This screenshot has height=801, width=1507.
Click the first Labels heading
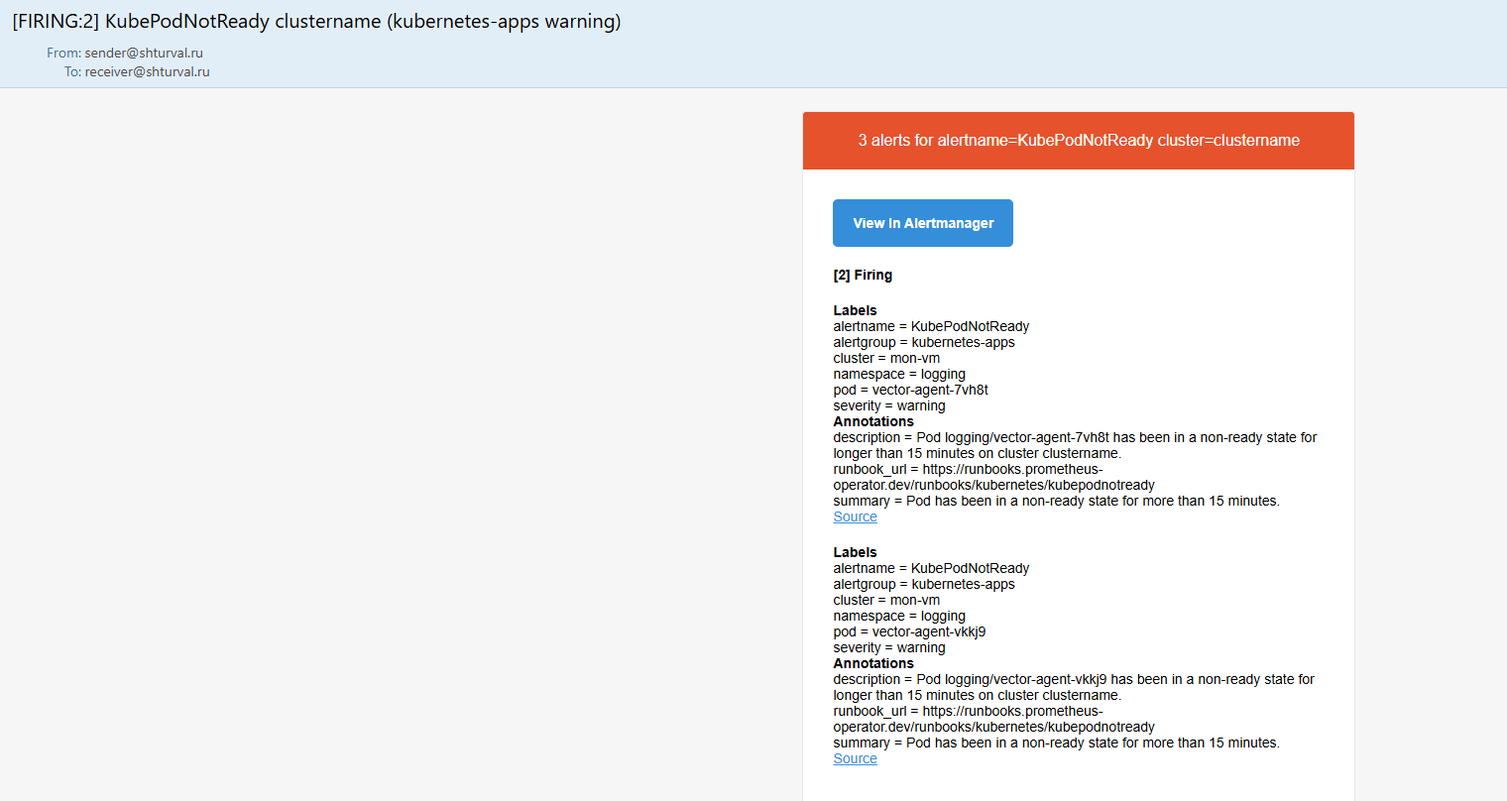(x=855, y=310)
